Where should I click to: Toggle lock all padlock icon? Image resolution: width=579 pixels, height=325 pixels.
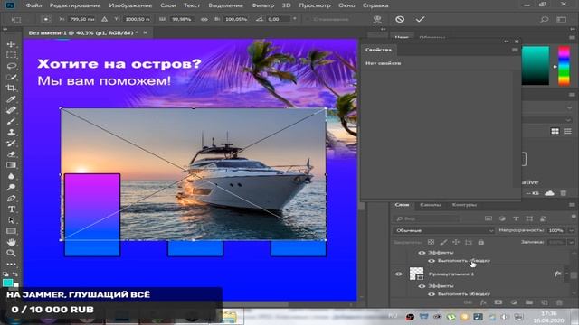(480, 242)
